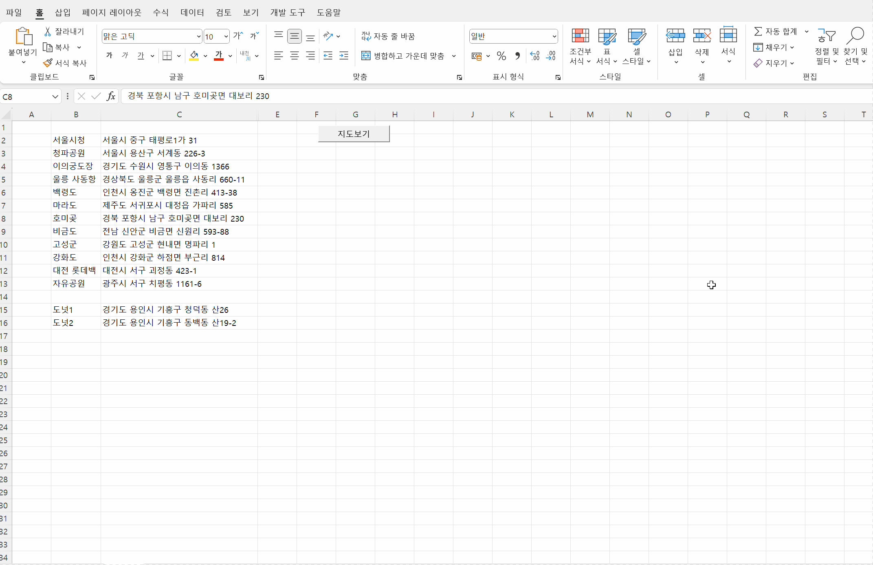Viewport: 873px width, 565px height.
Task: Click the increase indent icon
Action: (344, 56)
